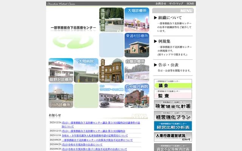
Task: Open the 経営強化プラン banner
Action: [173, 116]
